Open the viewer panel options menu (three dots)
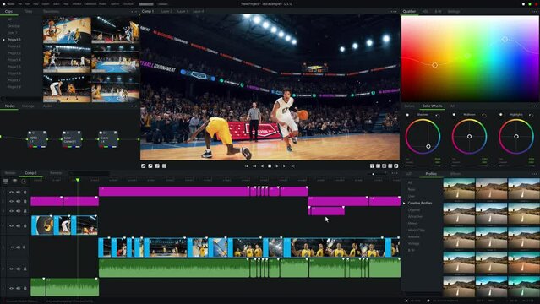Image resolution: width=540 pixels, height=304 pixels. pyautogui.click(x=394, y=11)
